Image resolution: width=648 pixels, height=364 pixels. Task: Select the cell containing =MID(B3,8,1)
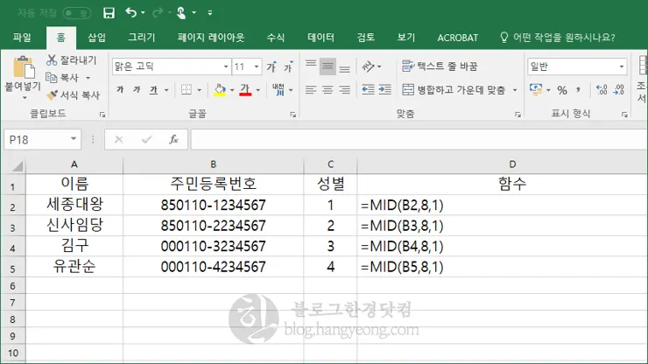point(502,226)
